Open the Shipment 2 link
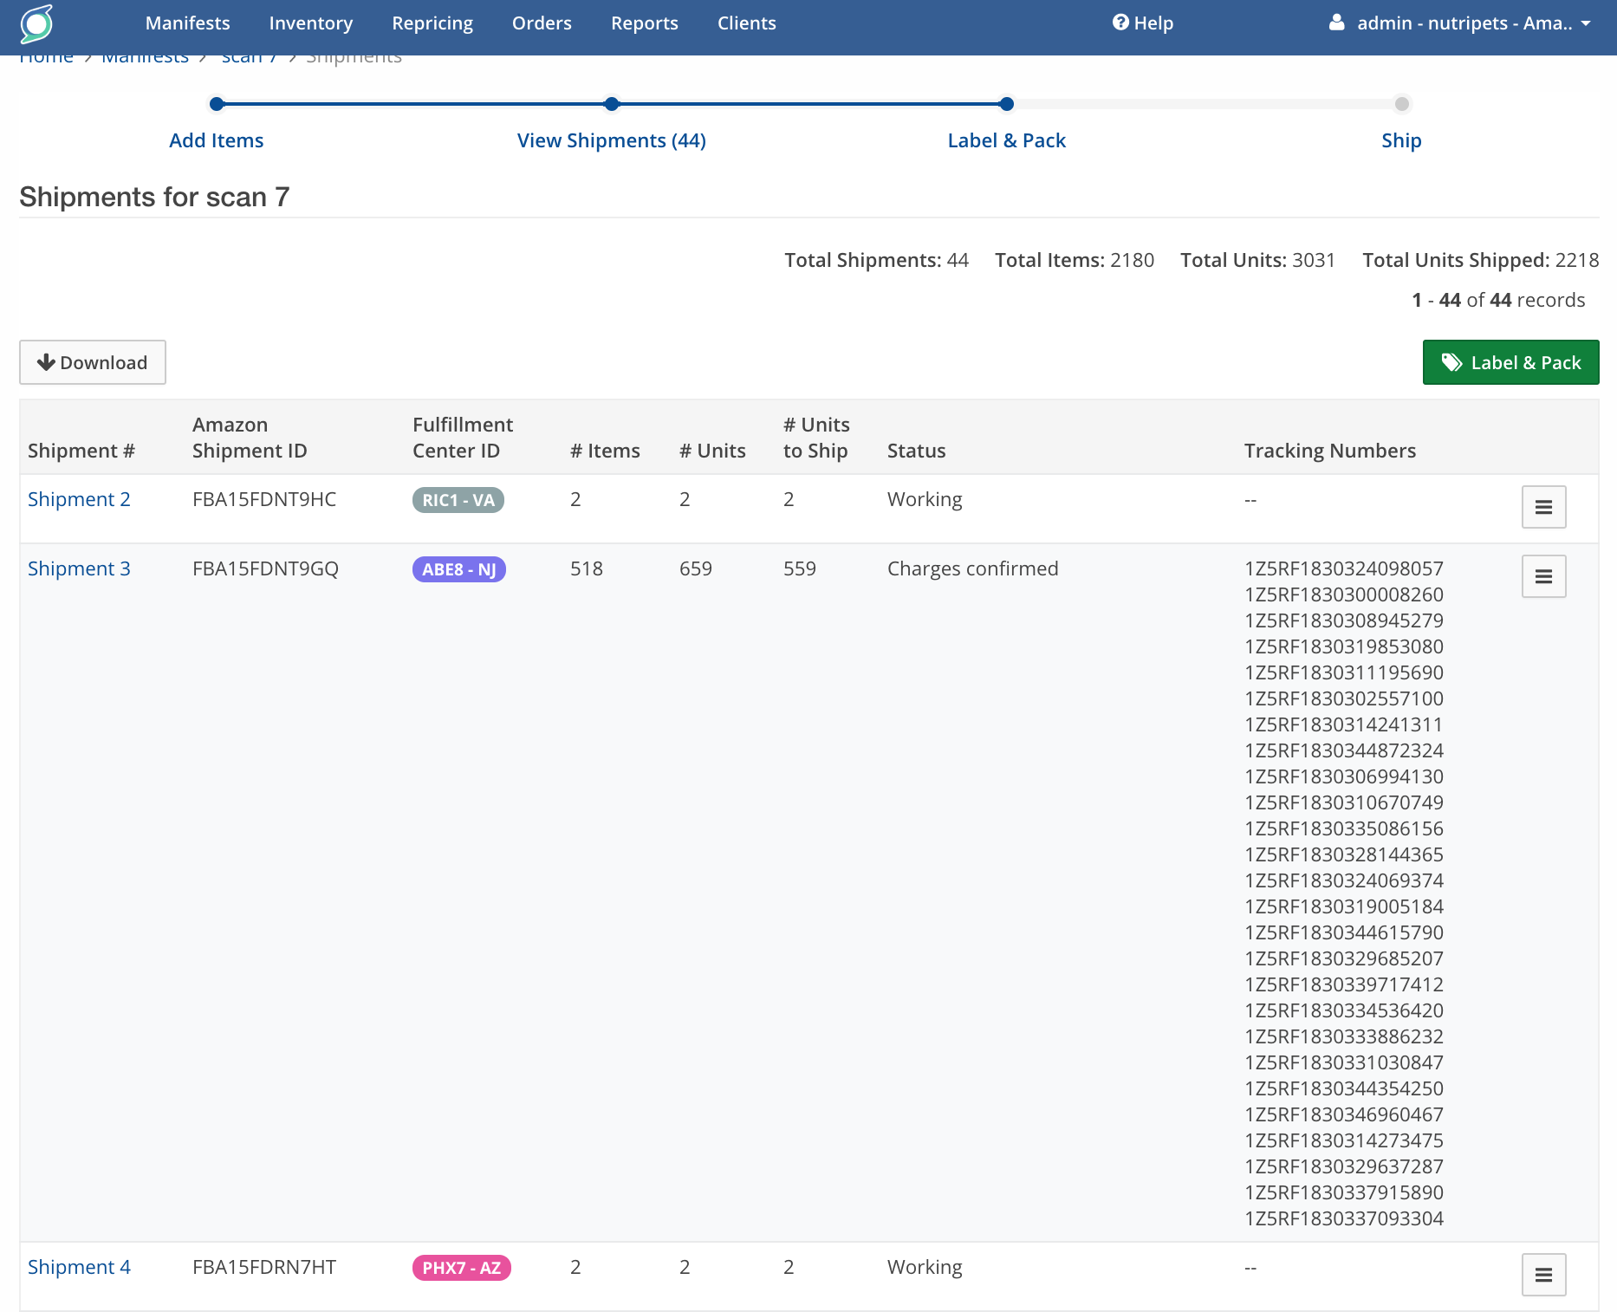Screen dimensions: 1617x1312 pos(79,499)
